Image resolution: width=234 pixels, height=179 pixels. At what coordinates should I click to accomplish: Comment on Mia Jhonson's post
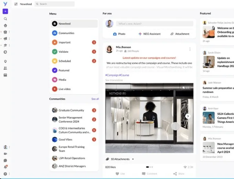tap(149, 173)
